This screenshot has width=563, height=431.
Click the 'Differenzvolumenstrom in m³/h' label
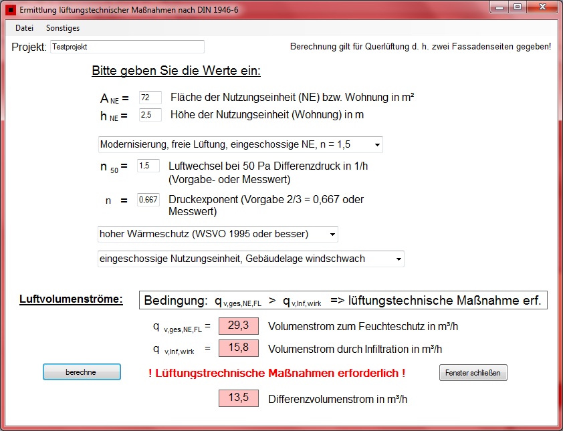pyautogui.click(x=338, y=399)
